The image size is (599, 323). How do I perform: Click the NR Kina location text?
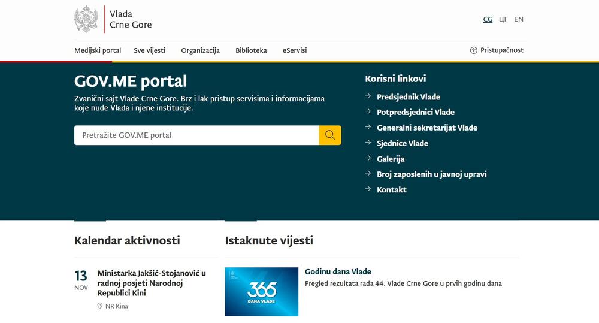pos(117,306)
